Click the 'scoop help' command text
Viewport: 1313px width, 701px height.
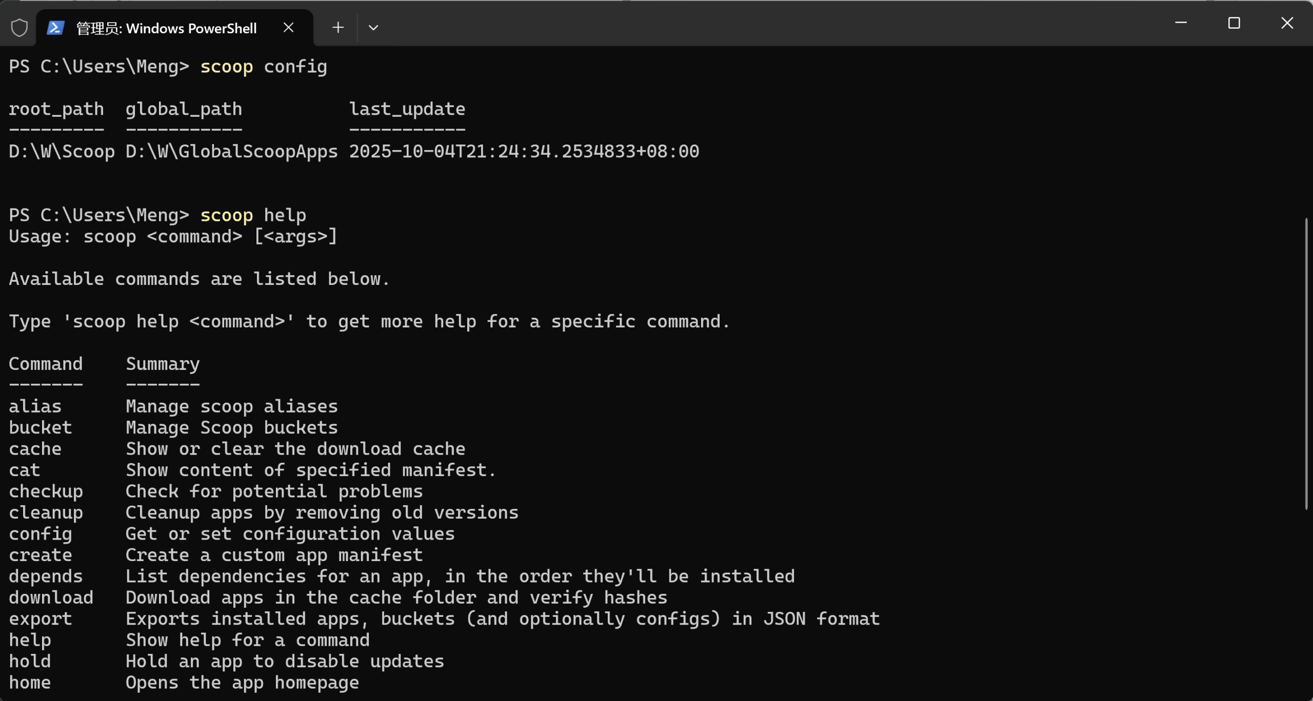point(253,215)
